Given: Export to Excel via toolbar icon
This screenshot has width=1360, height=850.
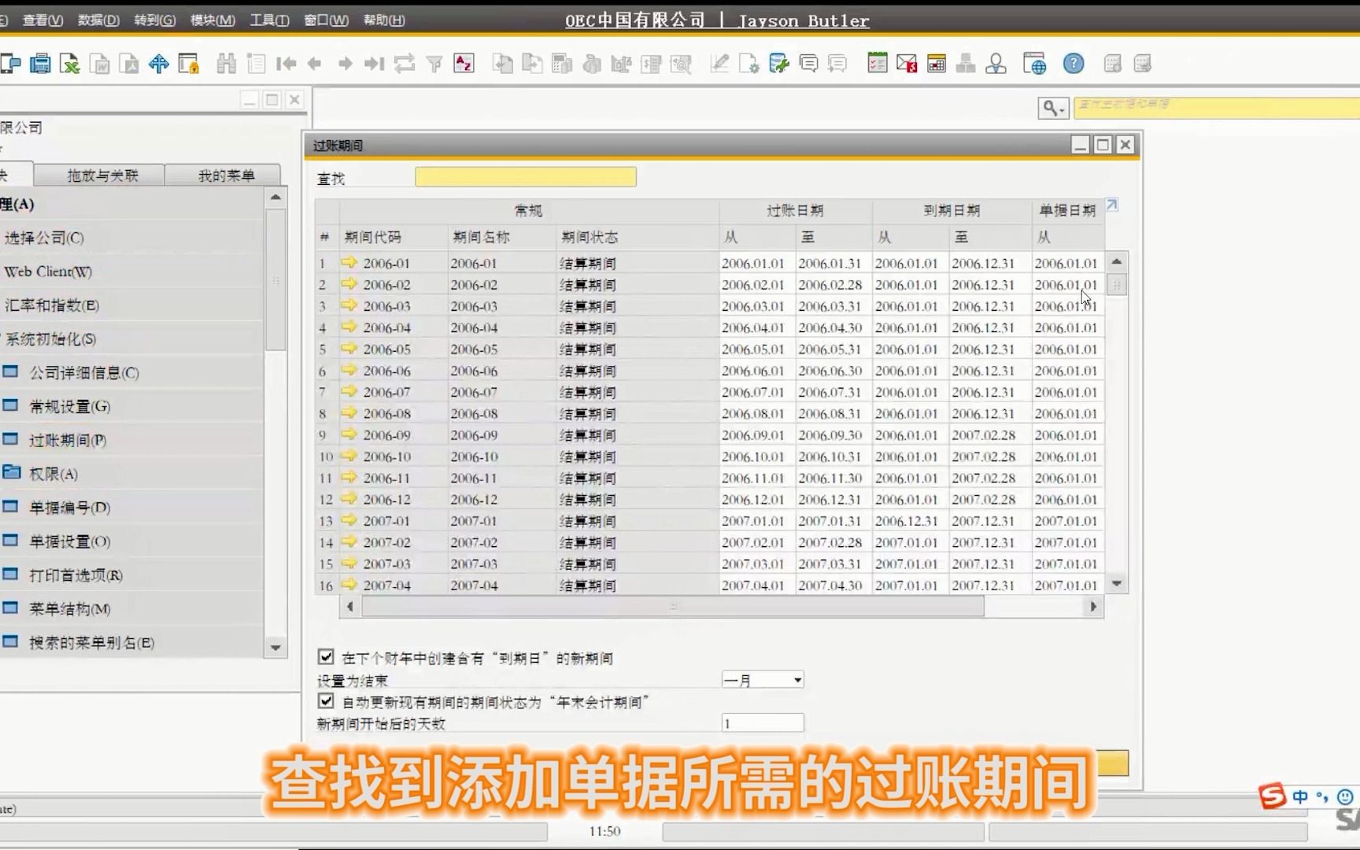Looking at the screenshot, I should tap(69, 64).
